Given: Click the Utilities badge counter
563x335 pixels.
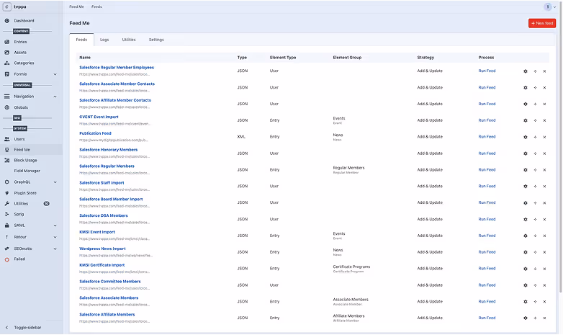Looking at the screenshot, I should point(46,203).
